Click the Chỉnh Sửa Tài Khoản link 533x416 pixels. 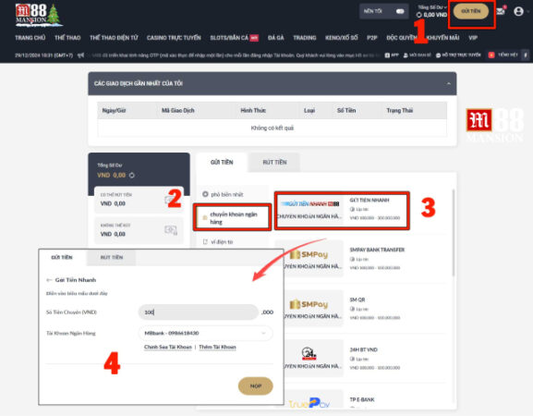pos(168,347)
